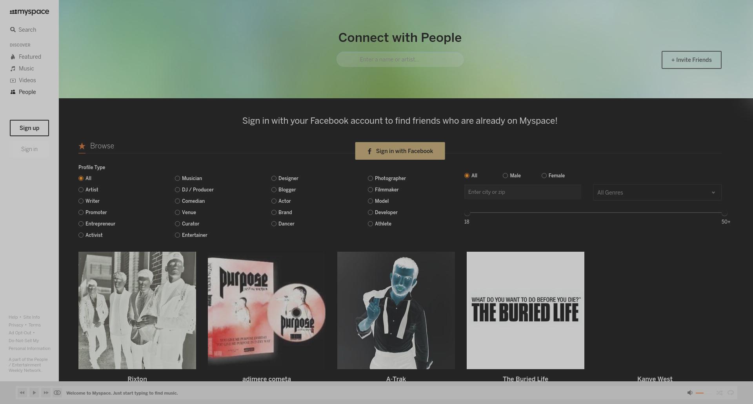Select Blogger profile type

pos(274,190)
